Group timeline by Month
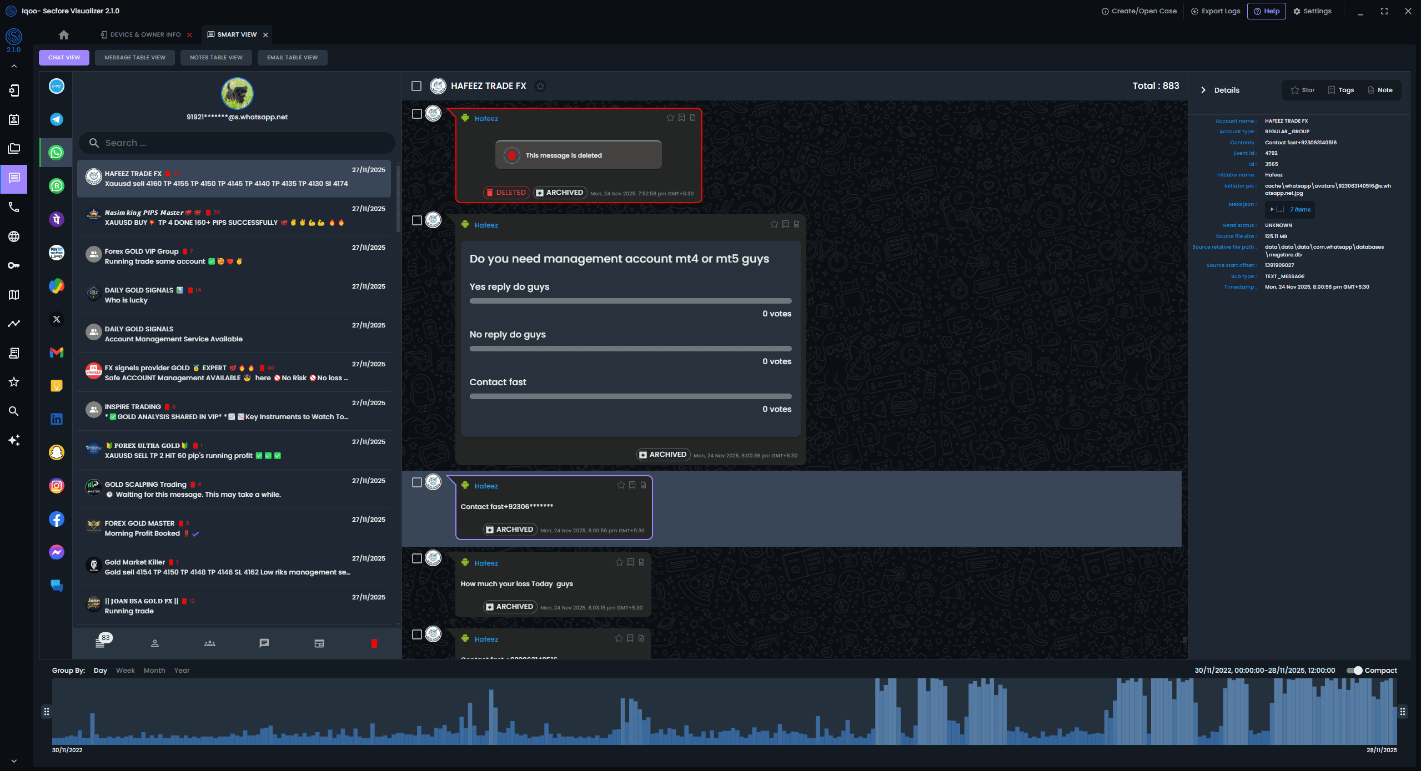The height and width of the screenshot is (771, 1421). coord(154,671)
